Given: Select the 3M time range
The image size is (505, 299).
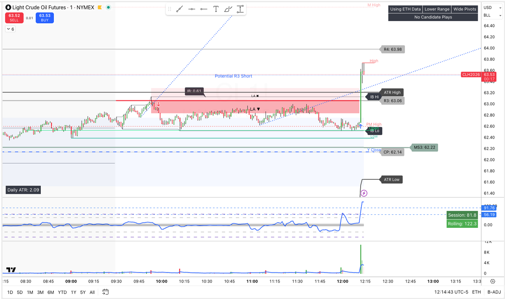Looking at the screenshot, I should (40, 292).
